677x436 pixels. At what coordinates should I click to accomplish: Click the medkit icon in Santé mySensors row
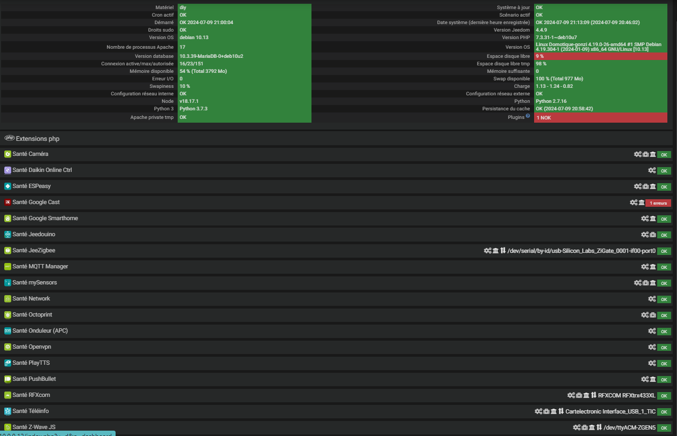coord(645,283)
